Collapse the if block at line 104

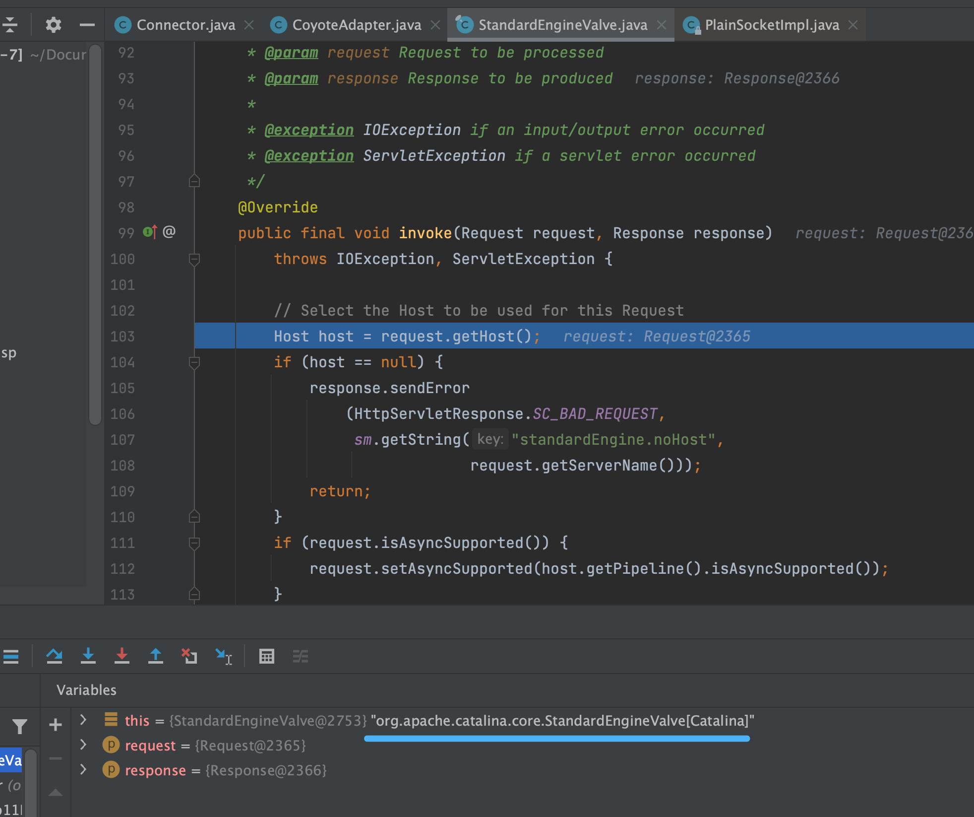click(x=194, y=362)
